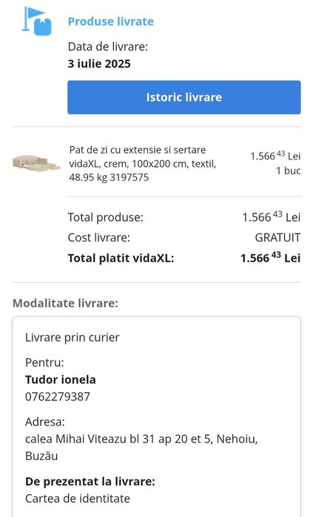The height and width of the screenshot is (517, 313).
Task: Click the Data de livrare label
Action: pyautogui.click(x=107, y=47)
